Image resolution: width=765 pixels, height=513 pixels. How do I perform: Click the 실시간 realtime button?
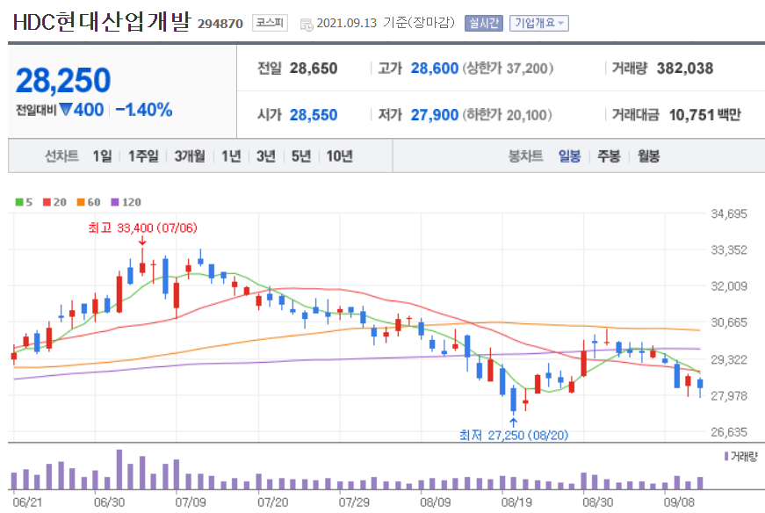click(483, 23)
